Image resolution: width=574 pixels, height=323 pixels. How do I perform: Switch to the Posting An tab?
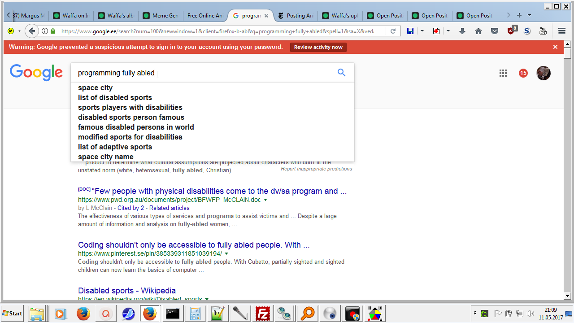[295, 15]
